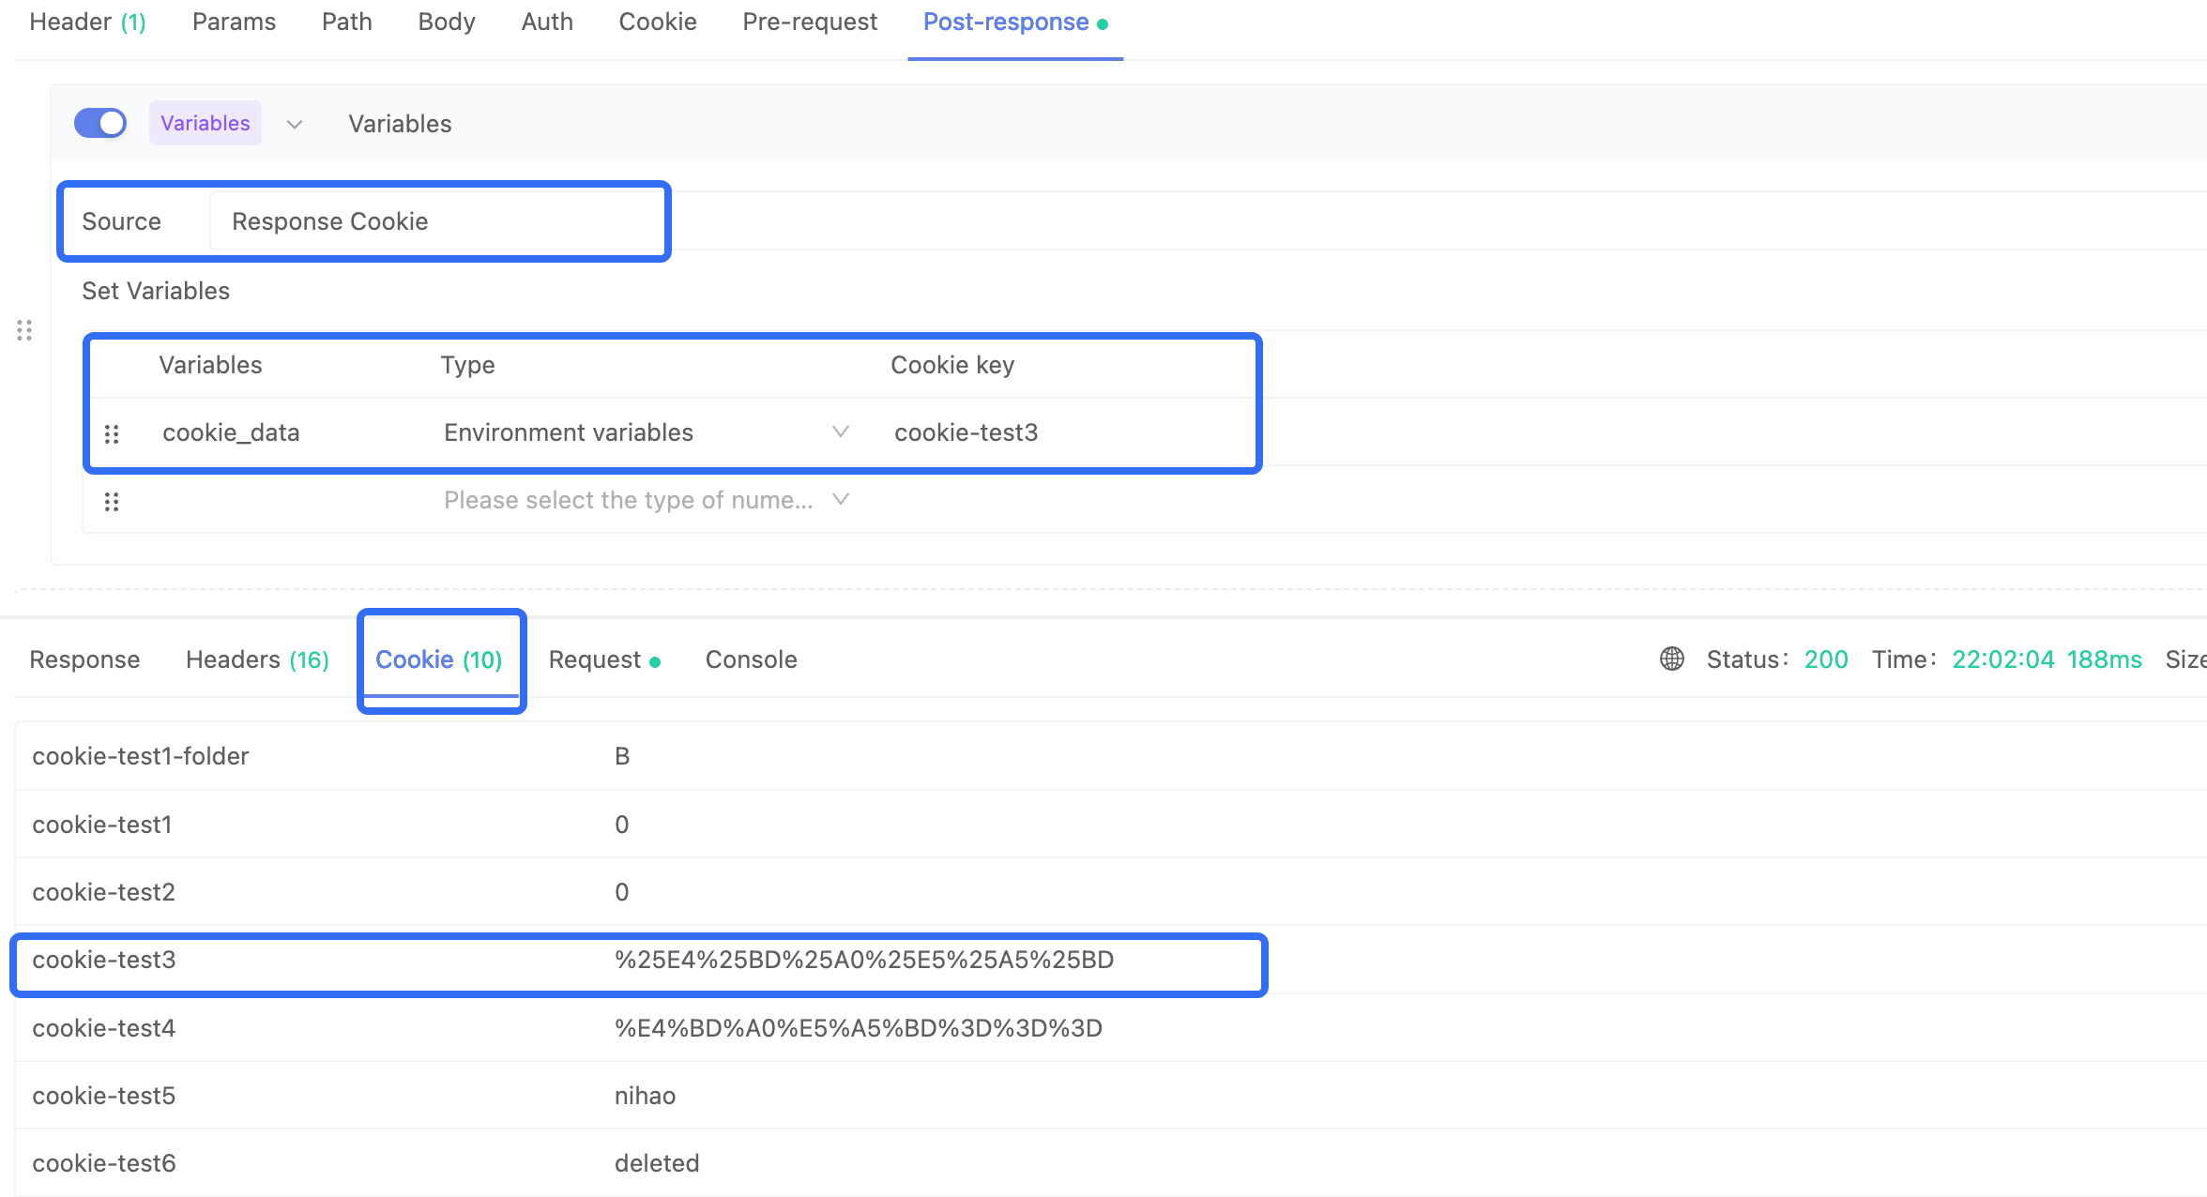2207x1197 pixels.
Task: Go to the request Cookie tab
Action: [658, 22]
